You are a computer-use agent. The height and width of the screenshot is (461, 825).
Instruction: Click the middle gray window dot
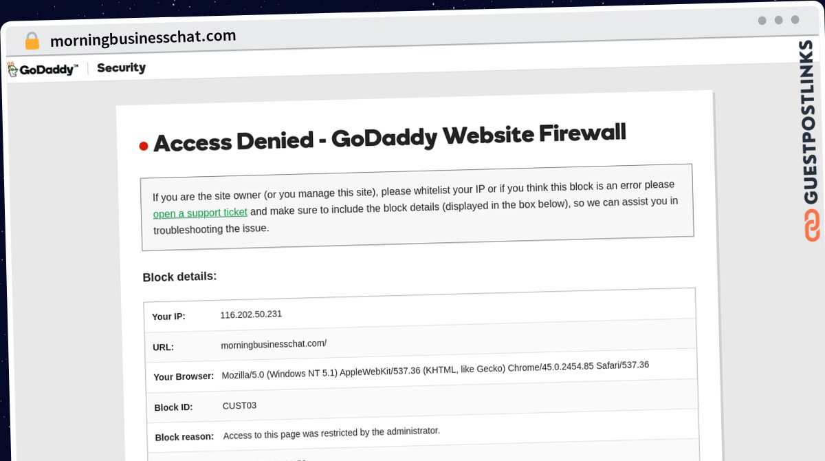point(779,20)
